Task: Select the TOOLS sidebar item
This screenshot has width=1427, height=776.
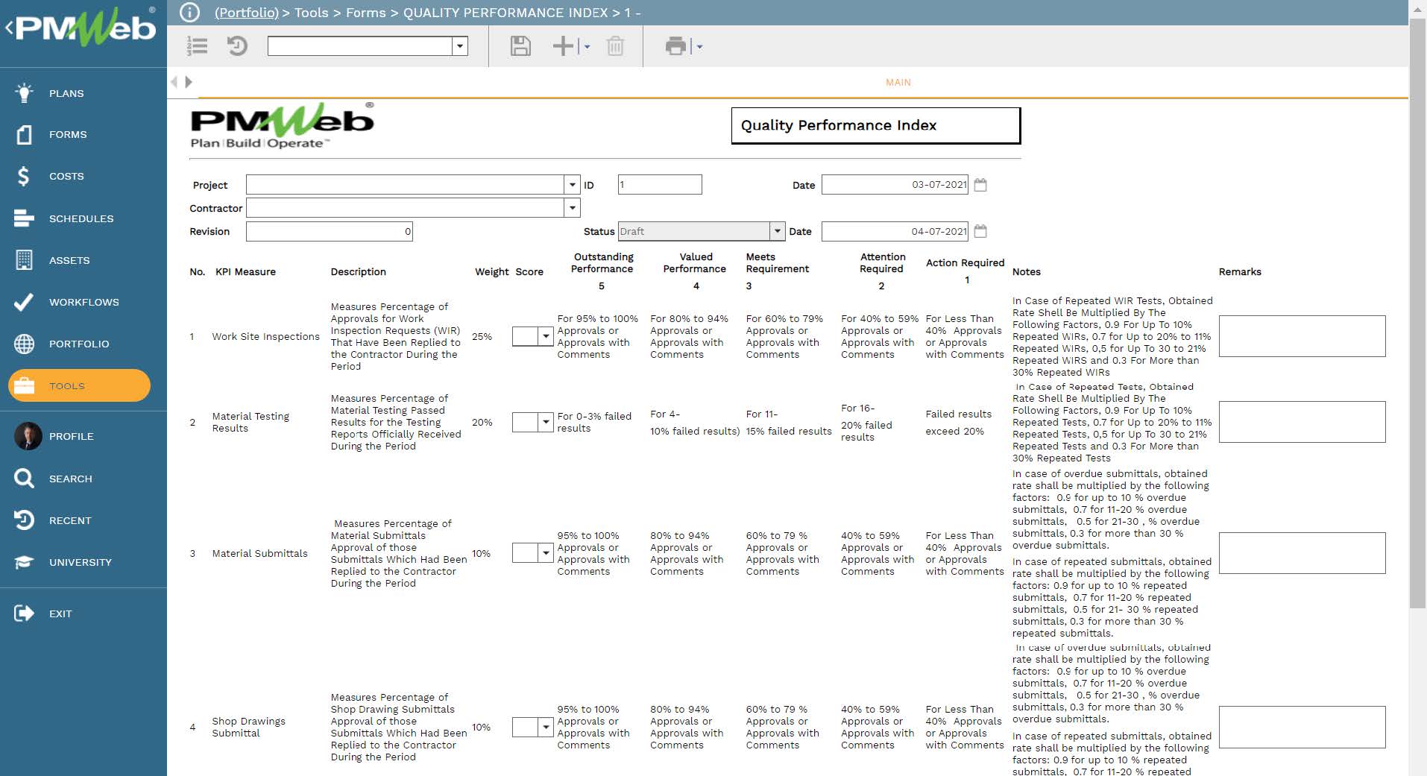Action: pyautogui.click(x=79, y=385)
